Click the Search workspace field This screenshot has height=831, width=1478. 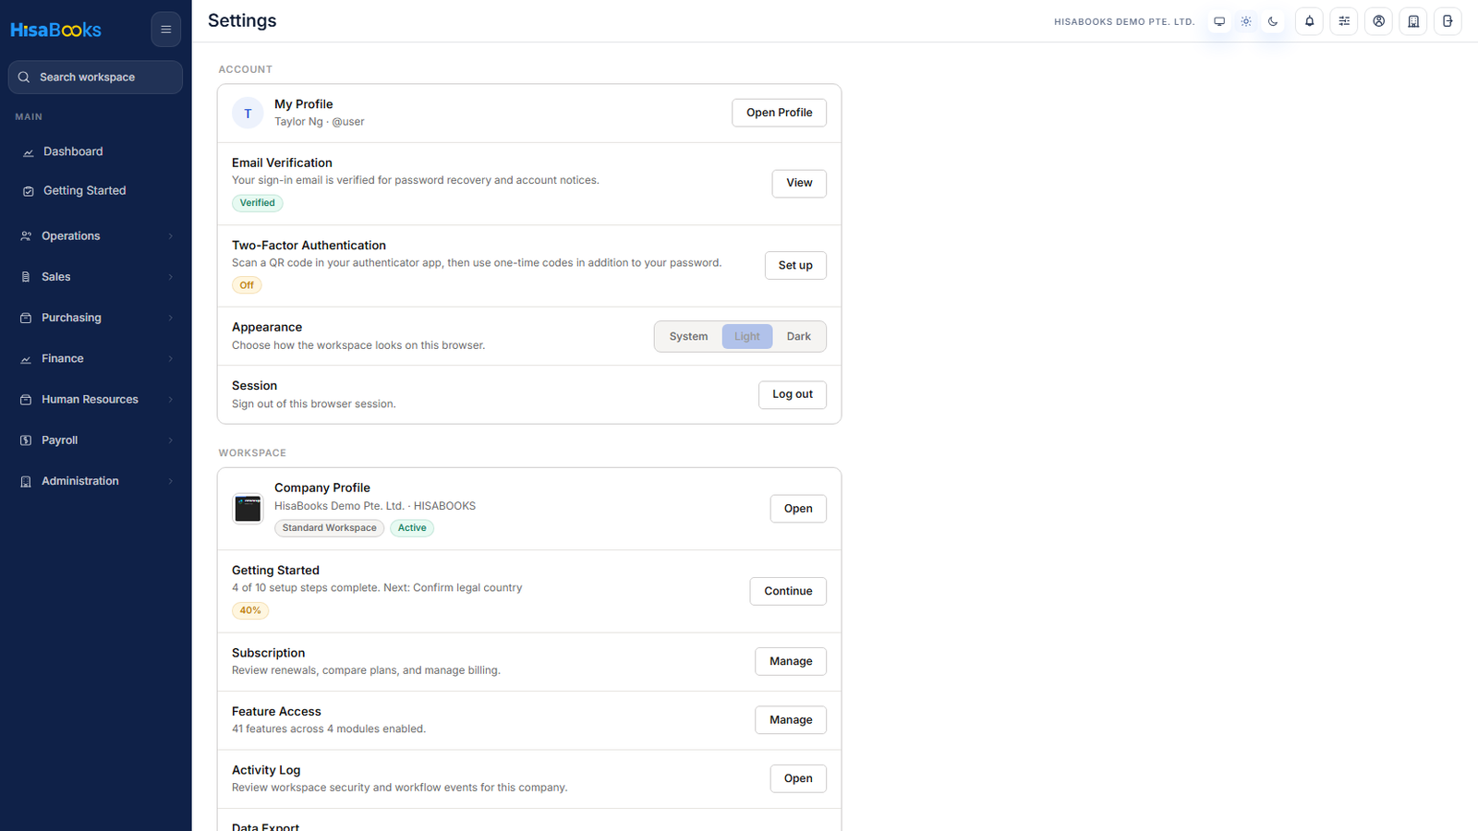96,78
